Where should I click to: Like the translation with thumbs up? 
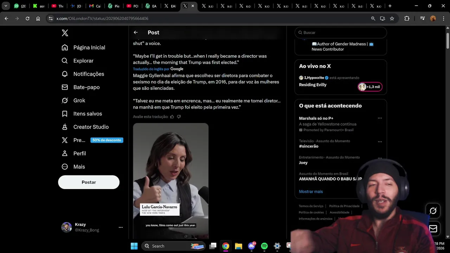172,117
